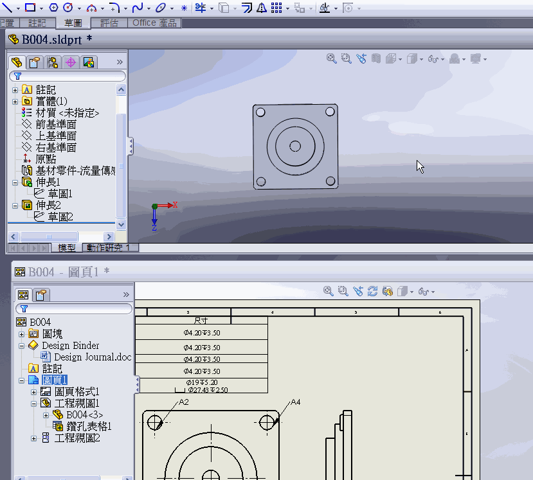Expand the 圖塊 folder in drawing tree
This screenshot has width=533, height=480.
point(21,334)
